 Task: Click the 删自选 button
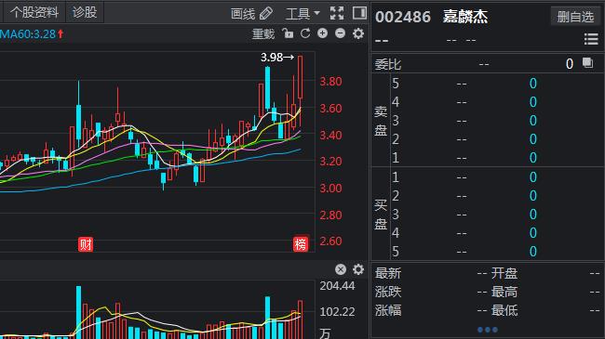[x=575, y=17]
